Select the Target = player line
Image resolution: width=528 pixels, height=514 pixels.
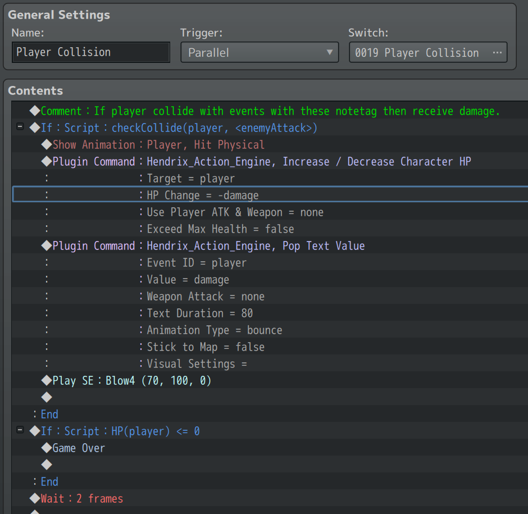point(270,178)
